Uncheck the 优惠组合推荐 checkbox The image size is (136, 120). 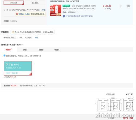pyautogui.click(x=5, y=56)
